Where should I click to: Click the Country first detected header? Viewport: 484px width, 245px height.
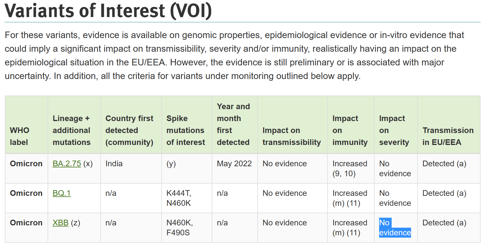pos(129,130)
